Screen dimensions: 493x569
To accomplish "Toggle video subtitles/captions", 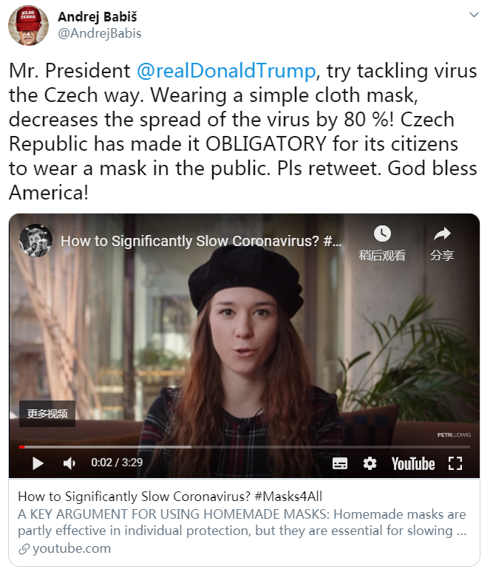I will coord(340,463).
